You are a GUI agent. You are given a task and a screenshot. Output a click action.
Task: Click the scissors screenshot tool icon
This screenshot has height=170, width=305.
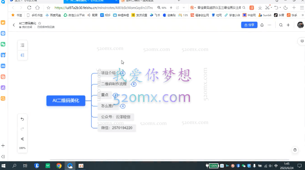click(268, 7)
